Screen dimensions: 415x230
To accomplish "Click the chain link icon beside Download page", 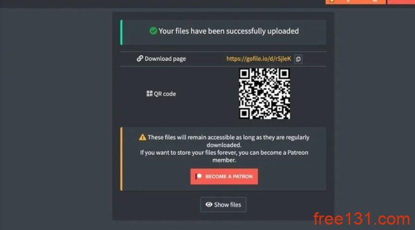I will tap(140, 58).
